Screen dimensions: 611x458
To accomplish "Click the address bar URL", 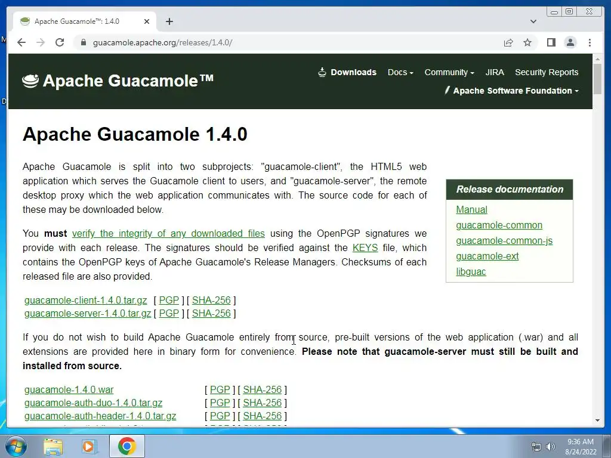I will [x=162, y=42].
